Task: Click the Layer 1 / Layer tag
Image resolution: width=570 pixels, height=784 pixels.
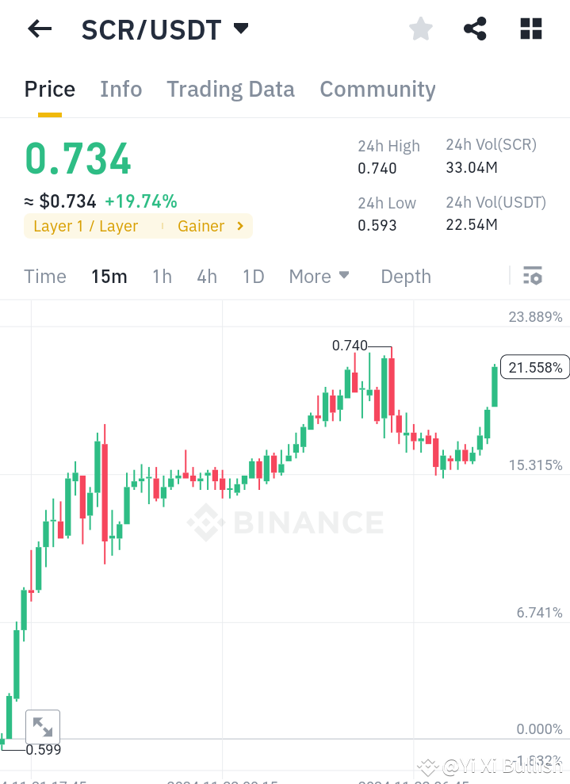Action: point(87,226)
